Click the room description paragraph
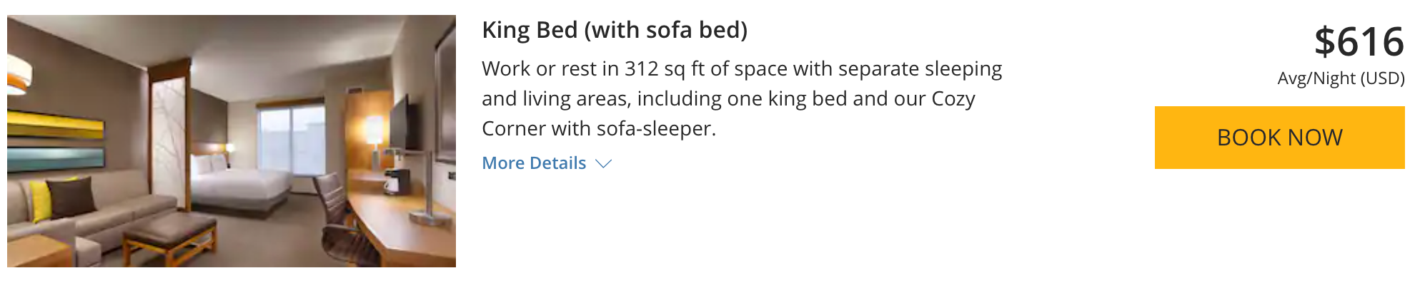1415x288 pixels. click(x=742, y=98)
